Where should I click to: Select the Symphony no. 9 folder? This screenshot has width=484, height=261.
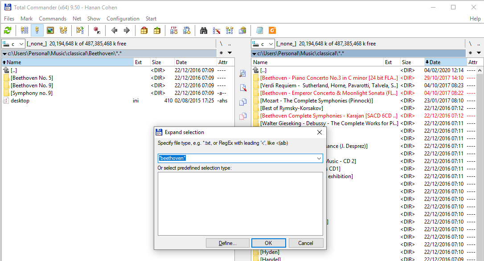32,93
